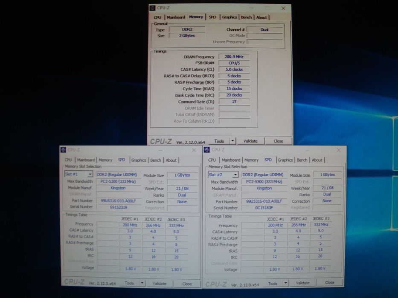Open Bench tab in the top Memory window
Image resolution: width=398 pixels, height=298 pixels.
246,17
